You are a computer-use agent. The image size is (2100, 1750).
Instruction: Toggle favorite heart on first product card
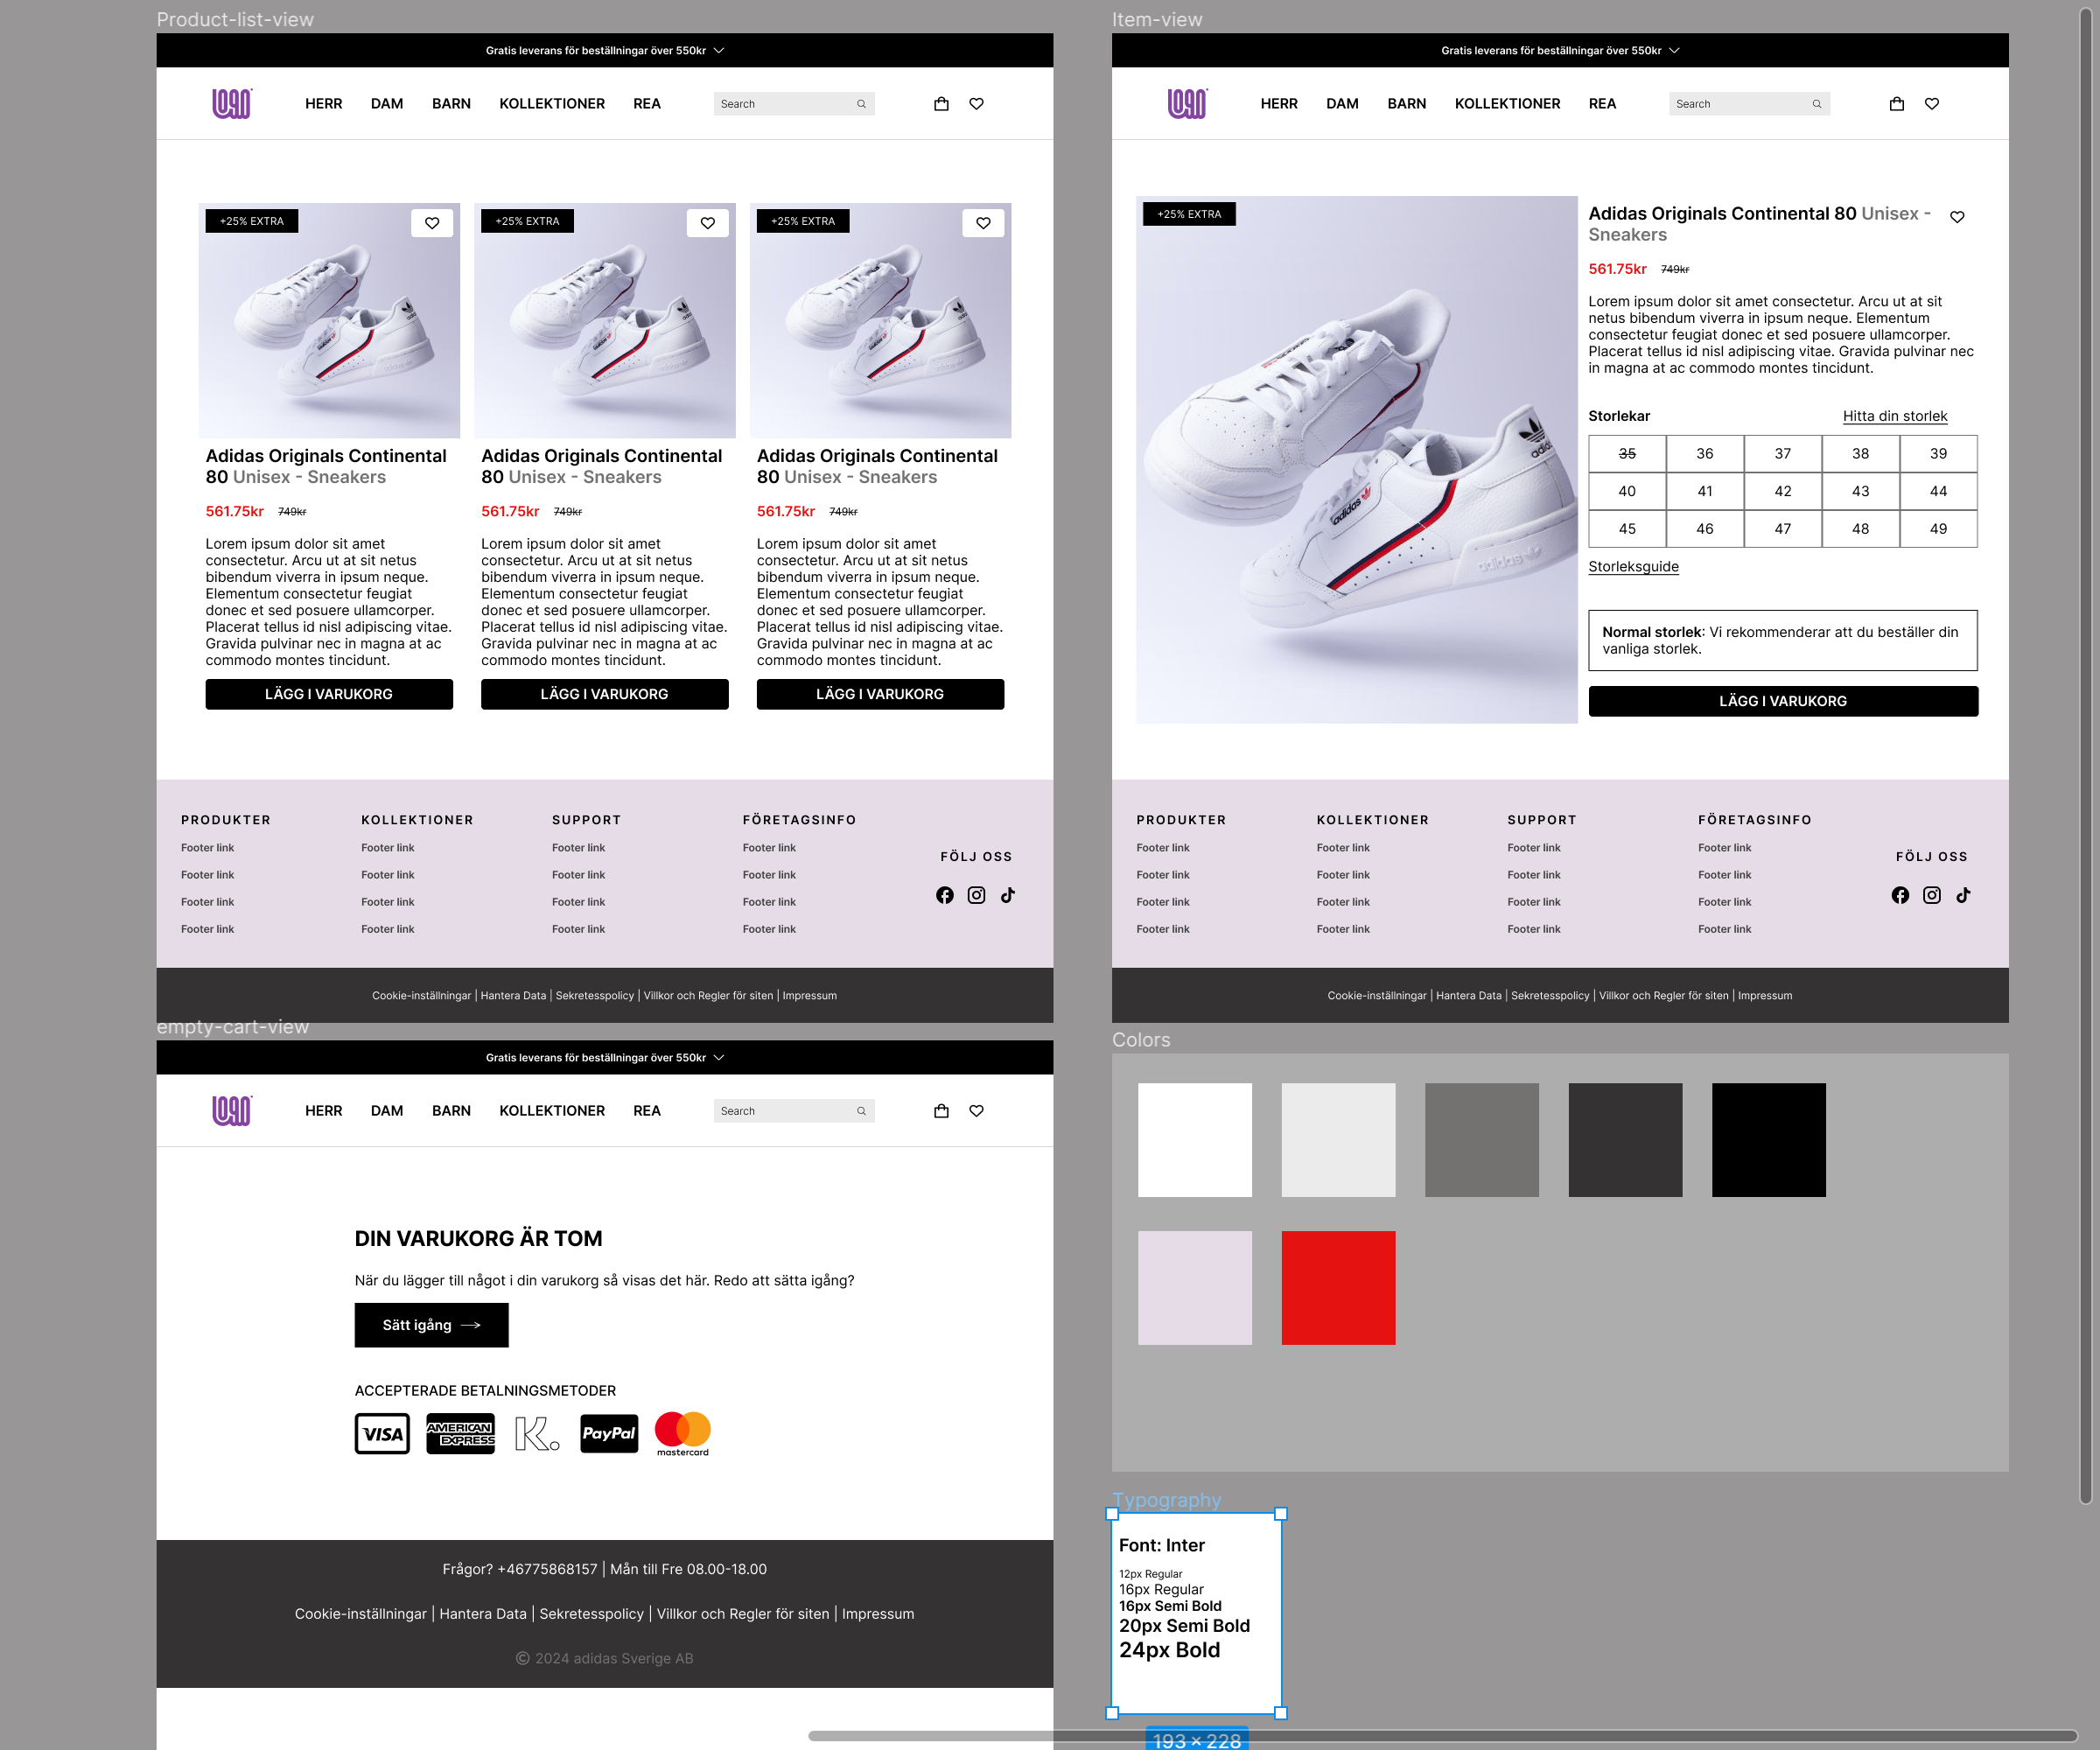(432, 223)
